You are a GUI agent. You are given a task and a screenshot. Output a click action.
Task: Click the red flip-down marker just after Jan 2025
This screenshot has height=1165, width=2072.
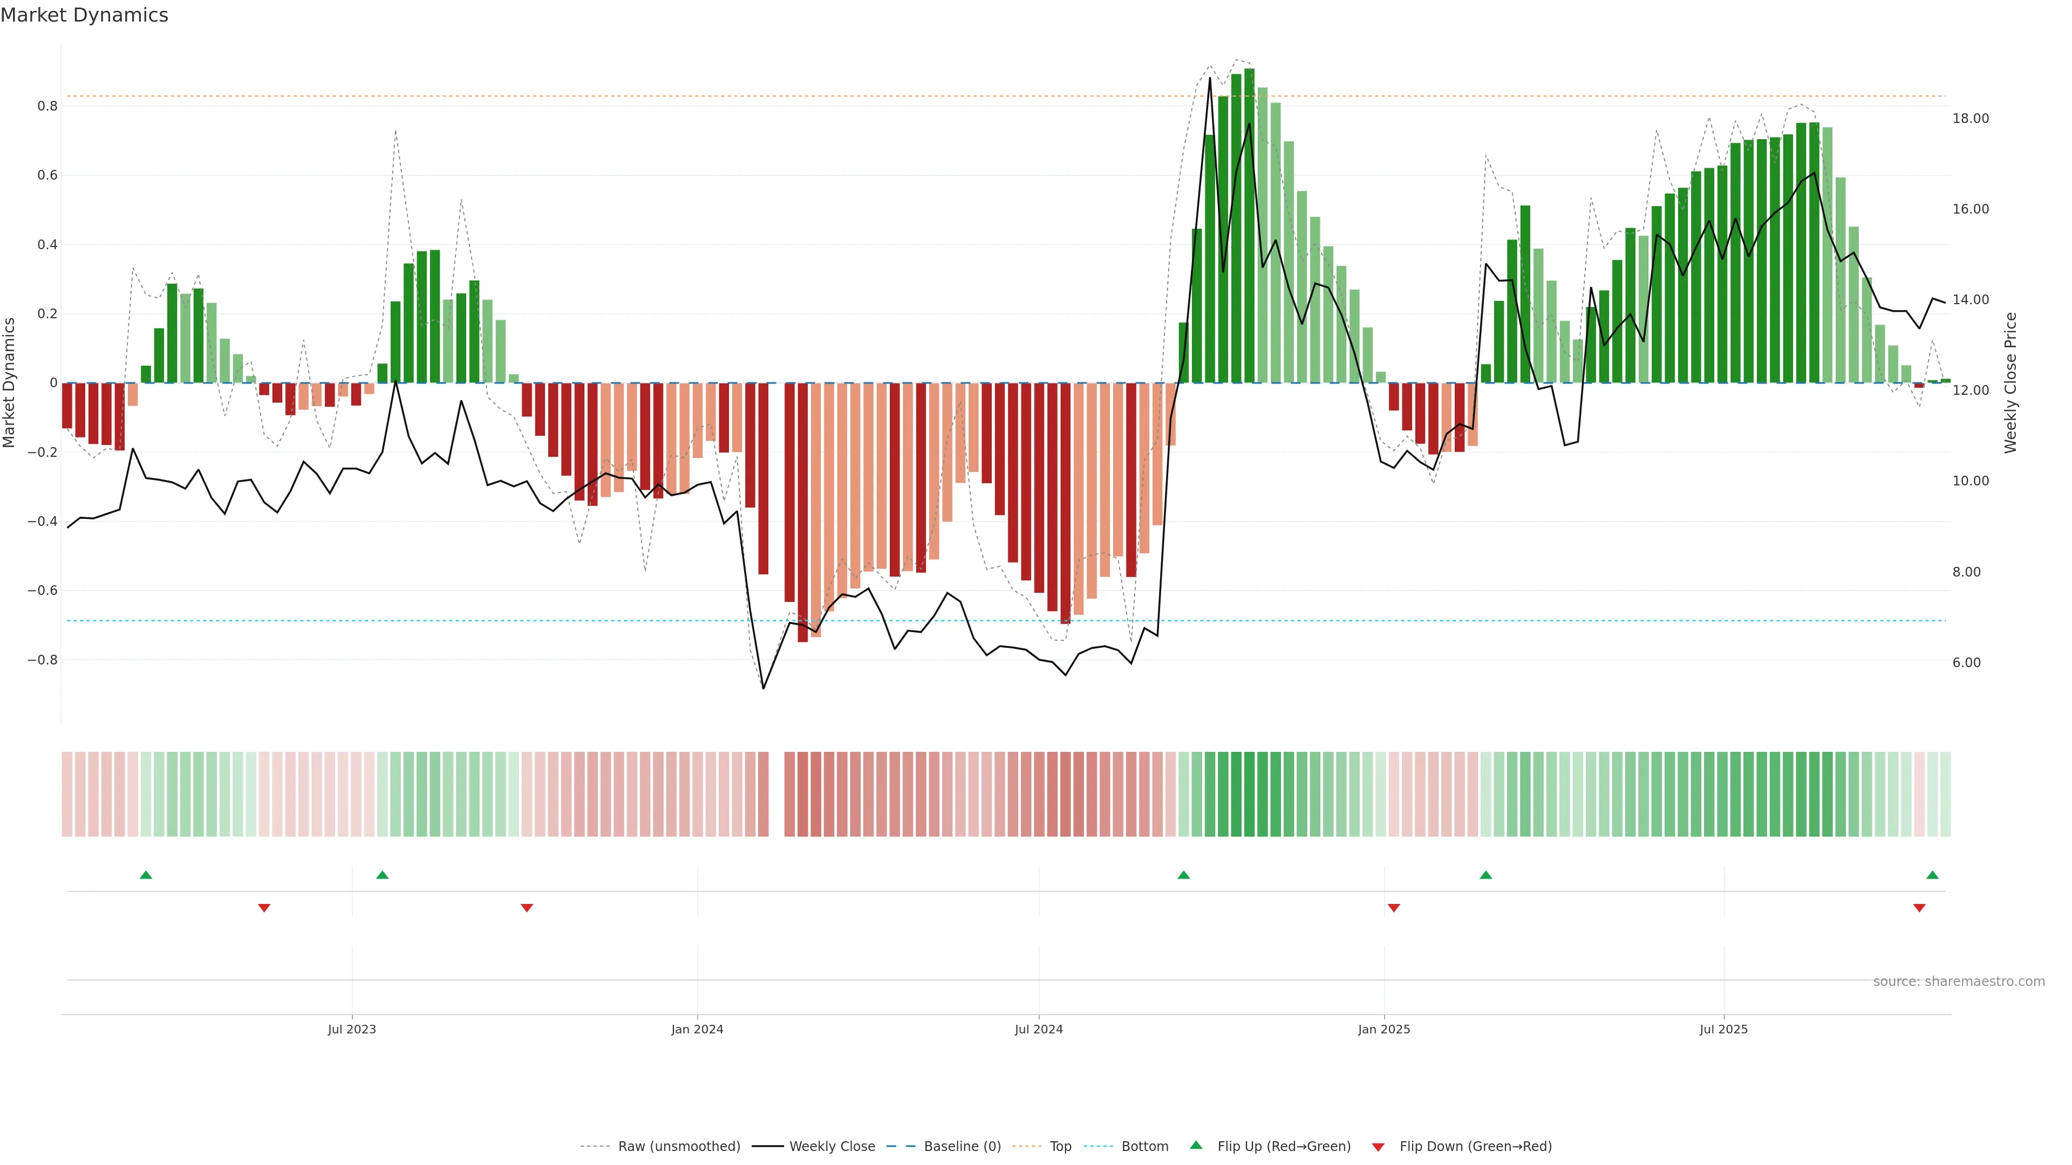[1394, 908]
